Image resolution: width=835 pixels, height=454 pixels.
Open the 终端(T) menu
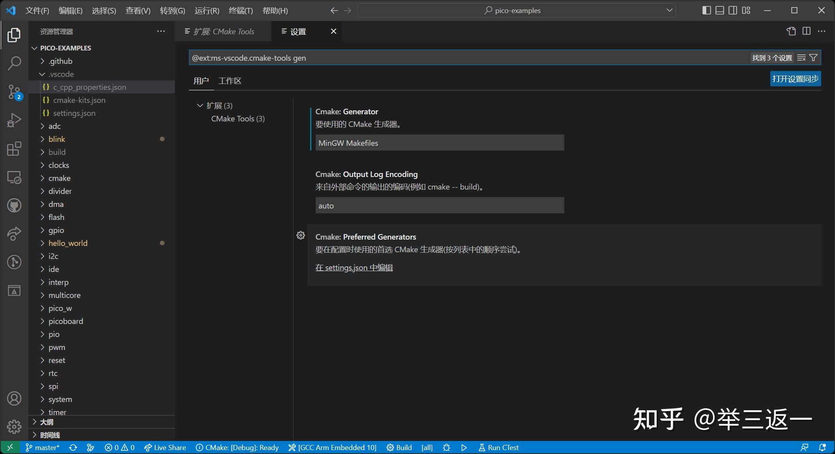point(240,11)
